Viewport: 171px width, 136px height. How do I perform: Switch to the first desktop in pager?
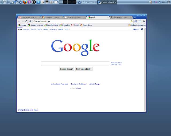[x=61, y=2]
